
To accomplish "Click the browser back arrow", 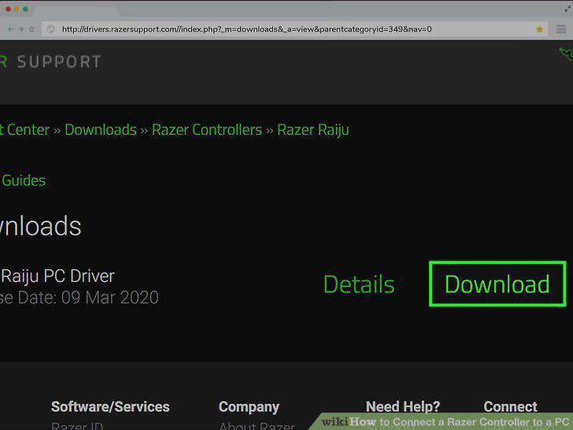I will (x=10, y=29).
